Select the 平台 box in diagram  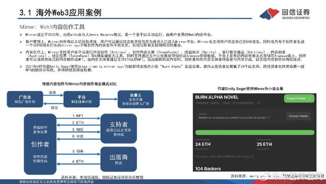click(81, 99)
